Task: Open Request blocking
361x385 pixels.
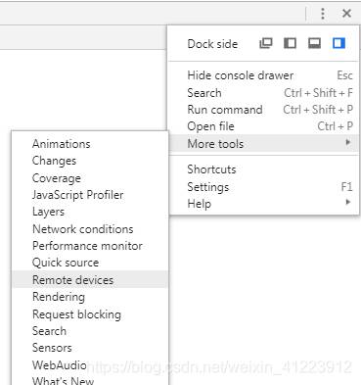Action: [x=90, y=314]
